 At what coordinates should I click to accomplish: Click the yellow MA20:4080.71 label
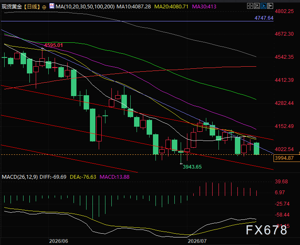pyautogui.click(x=171, y=7)
